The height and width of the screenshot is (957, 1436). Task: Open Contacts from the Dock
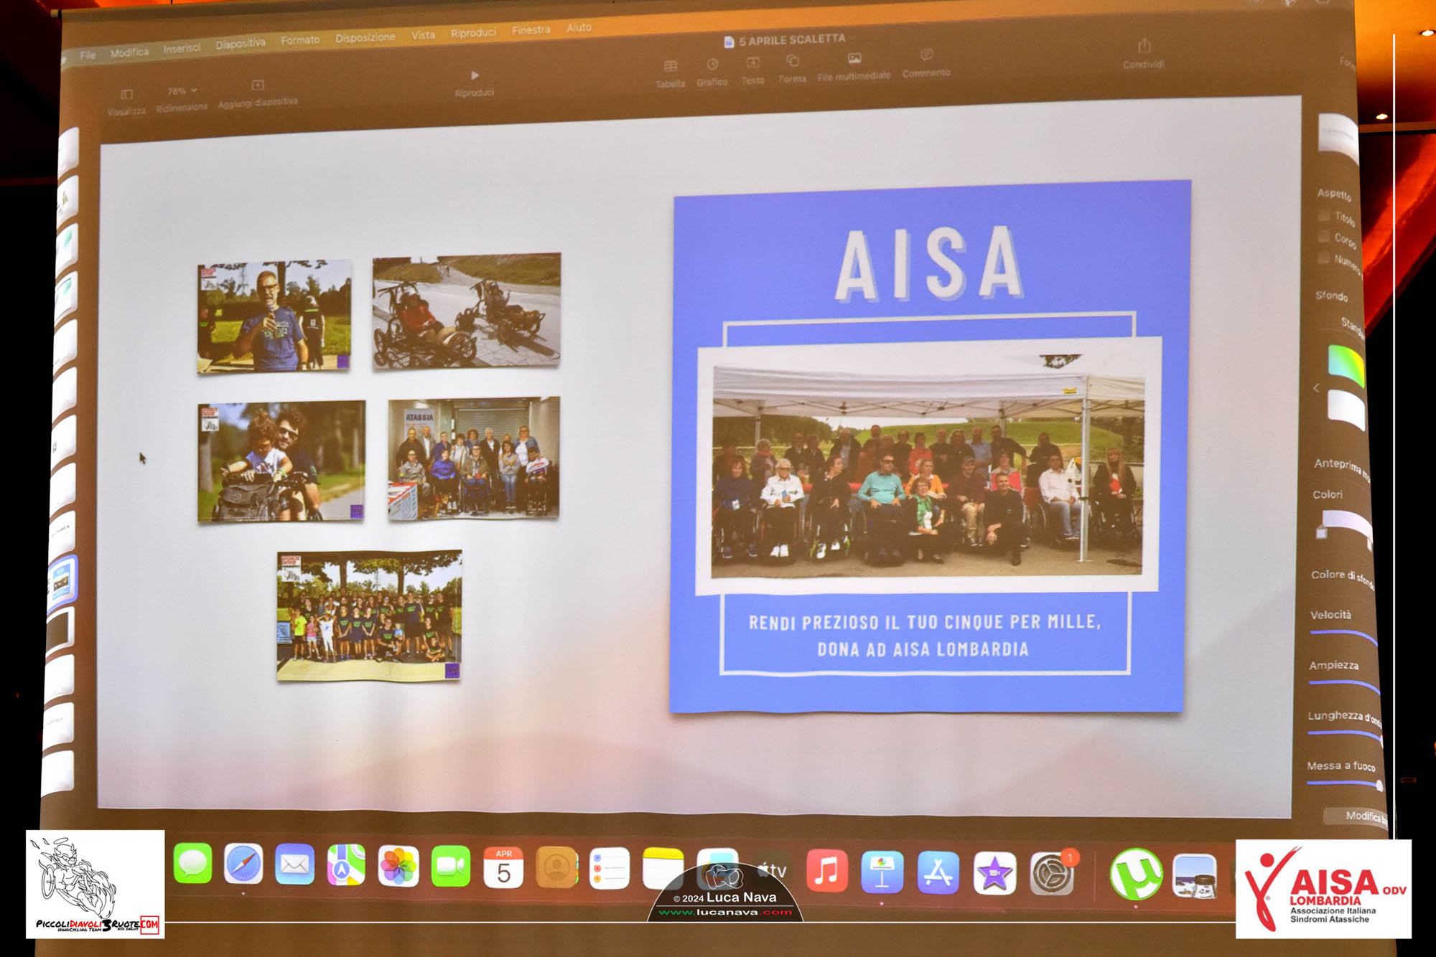556,868
